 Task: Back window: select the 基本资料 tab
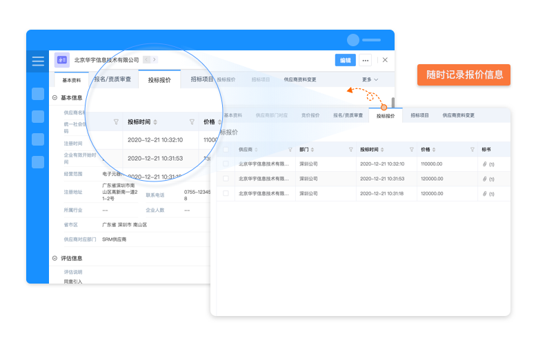[x=72, y=80]
